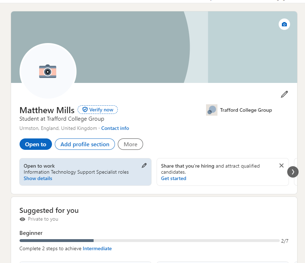
Task: Click the profile photo camera placeholder
Action: (48, 71)
